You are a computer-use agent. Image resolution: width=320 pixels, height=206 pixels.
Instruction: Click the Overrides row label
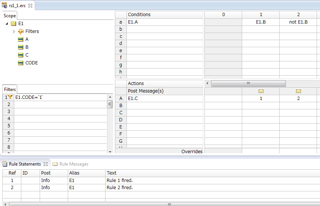(x=192, y=151)
